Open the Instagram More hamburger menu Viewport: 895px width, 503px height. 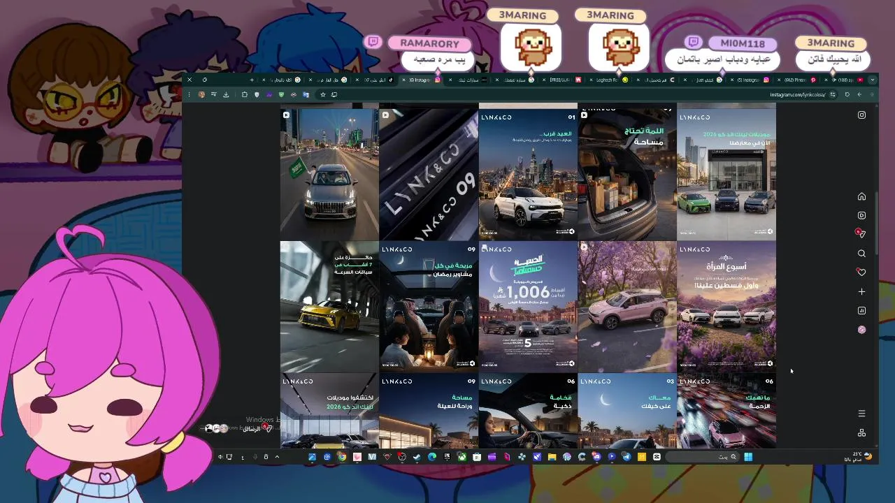[861, 414]
